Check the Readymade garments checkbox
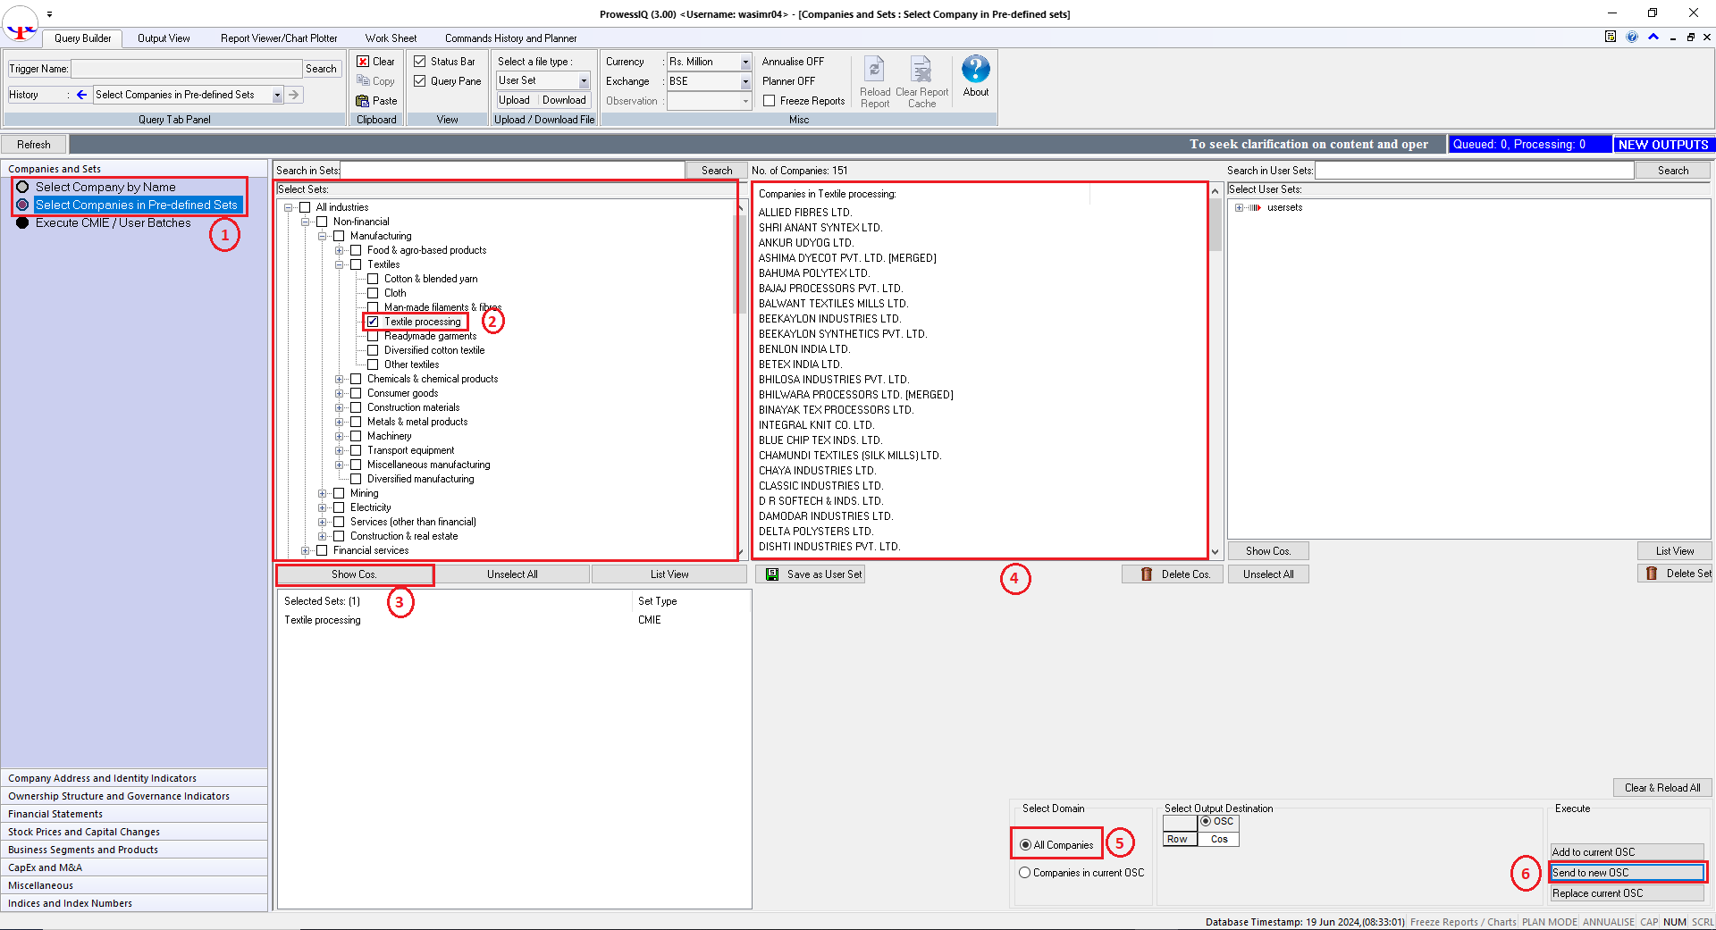The height and width of the screenshot is (930, 1716). (373, 336)
